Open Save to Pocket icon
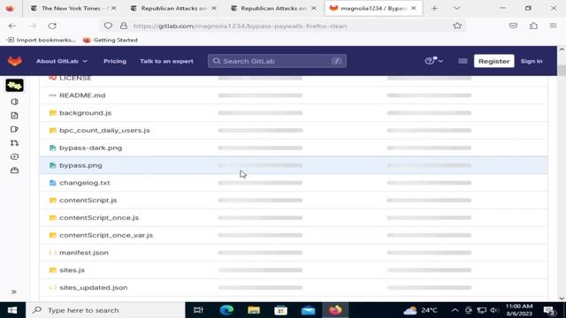 point(513,26)
